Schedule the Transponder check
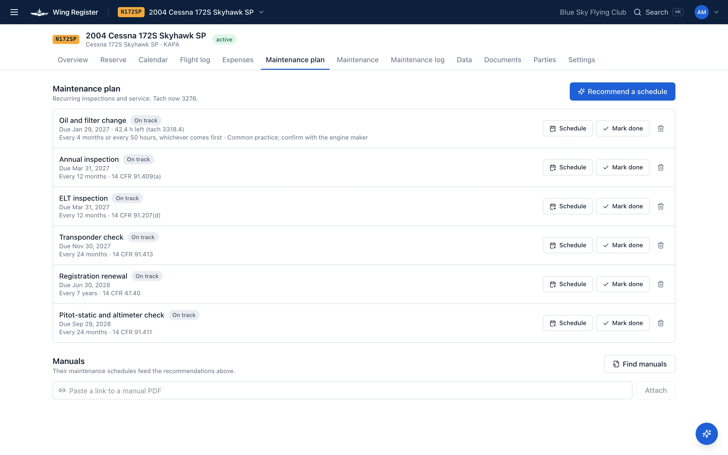The height and width of the screenshot is (455, 728). click(x=568, y=245)
